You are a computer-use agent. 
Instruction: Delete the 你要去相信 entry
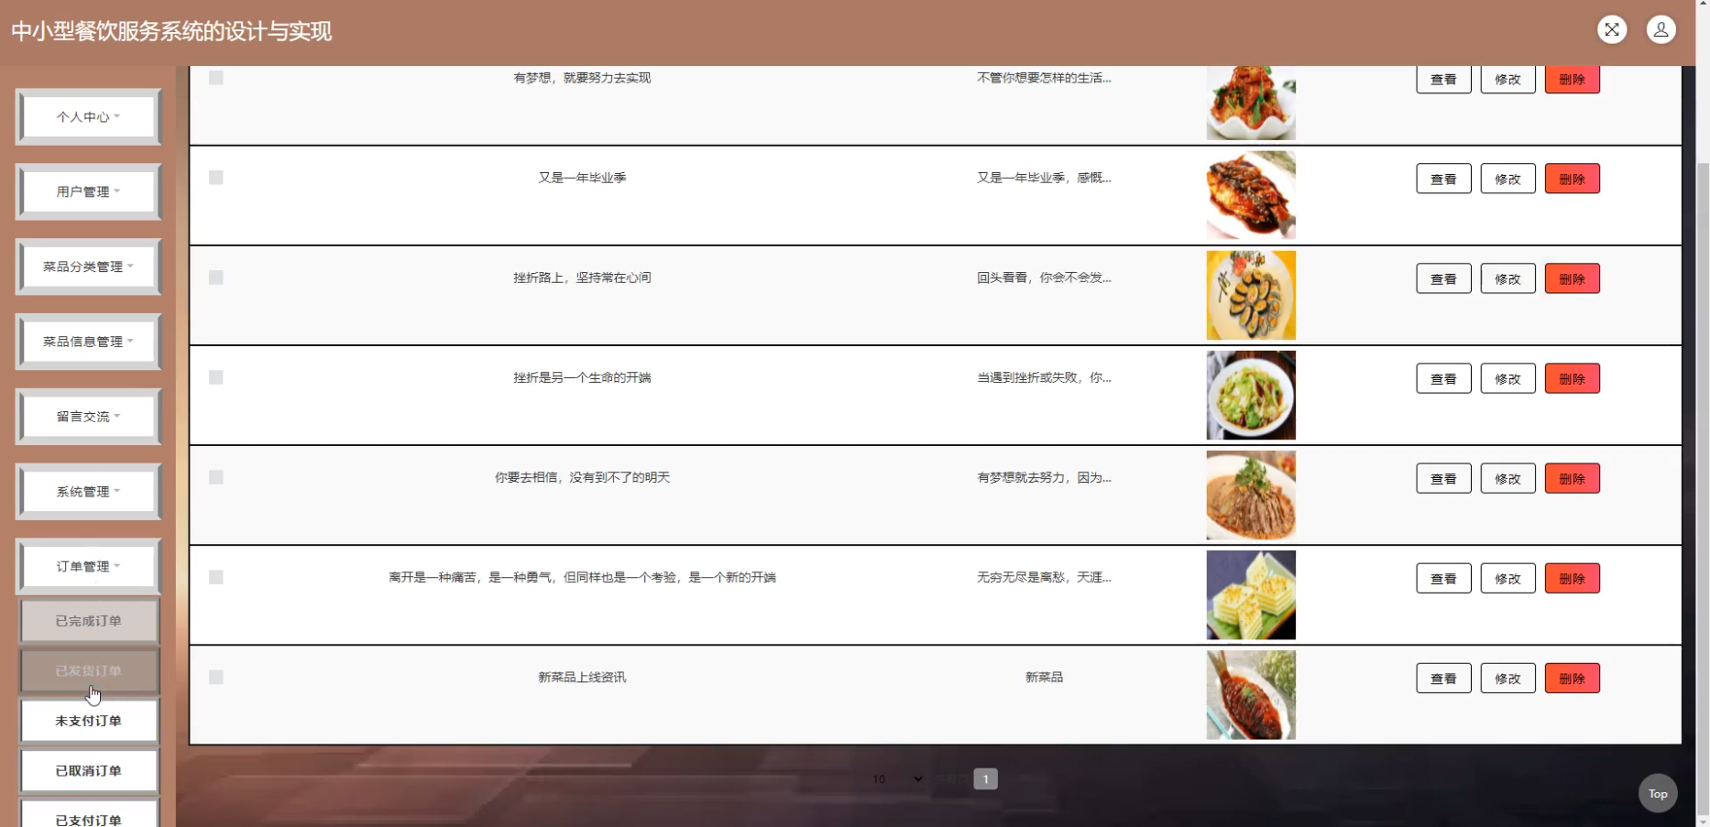1572,478
